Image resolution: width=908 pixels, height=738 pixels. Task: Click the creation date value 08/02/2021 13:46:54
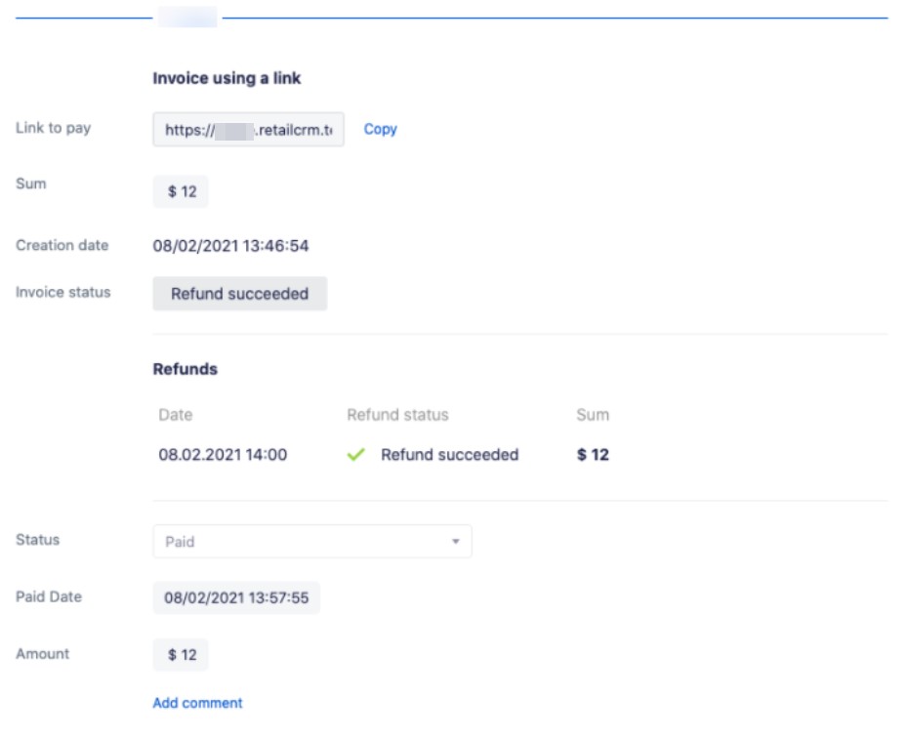[230, 246]
